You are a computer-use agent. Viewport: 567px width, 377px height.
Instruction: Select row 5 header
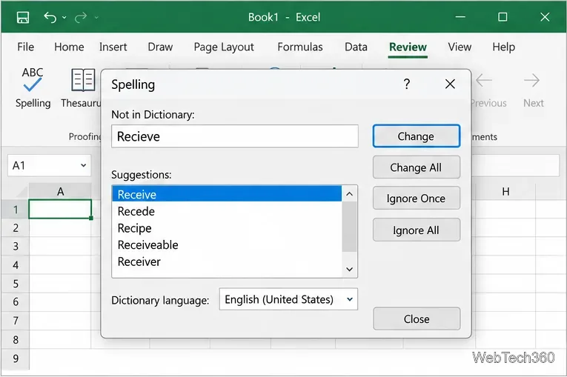[15, 284]
